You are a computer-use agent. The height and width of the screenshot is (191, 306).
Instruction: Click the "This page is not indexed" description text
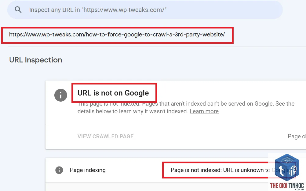point(186,107)
